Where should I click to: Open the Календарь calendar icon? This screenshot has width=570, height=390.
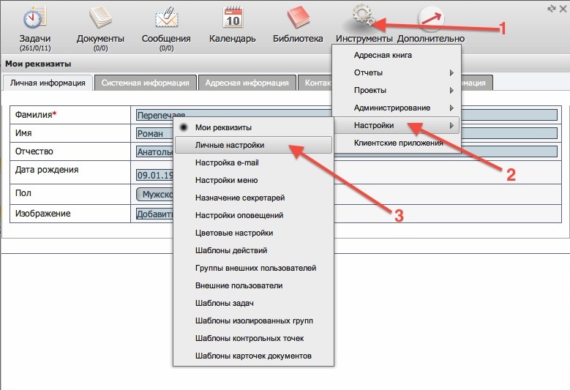pyautogui.click(x=233, y=18)
